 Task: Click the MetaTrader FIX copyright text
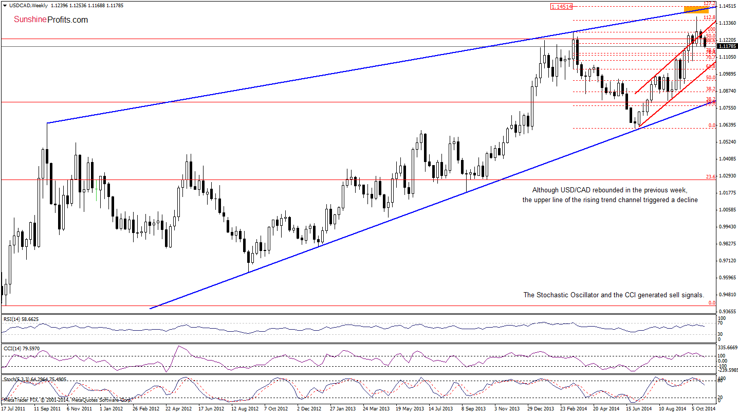point(67,399)
